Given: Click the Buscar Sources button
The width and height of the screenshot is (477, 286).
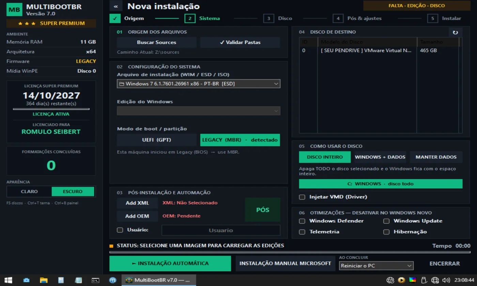Looking at the screenshot, I should (157, 43).
